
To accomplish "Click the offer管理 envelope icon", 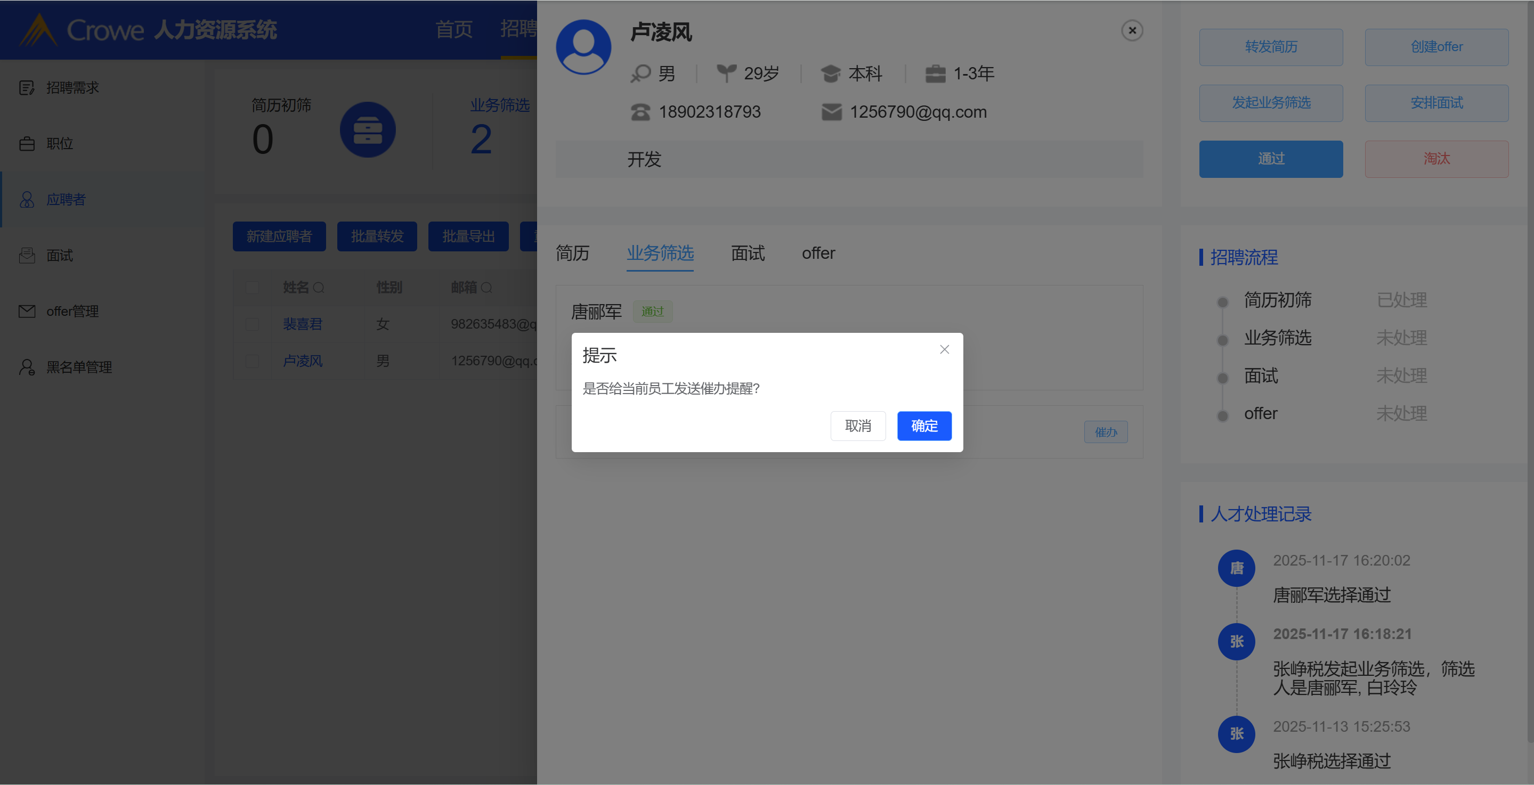I will pos(27,311).
